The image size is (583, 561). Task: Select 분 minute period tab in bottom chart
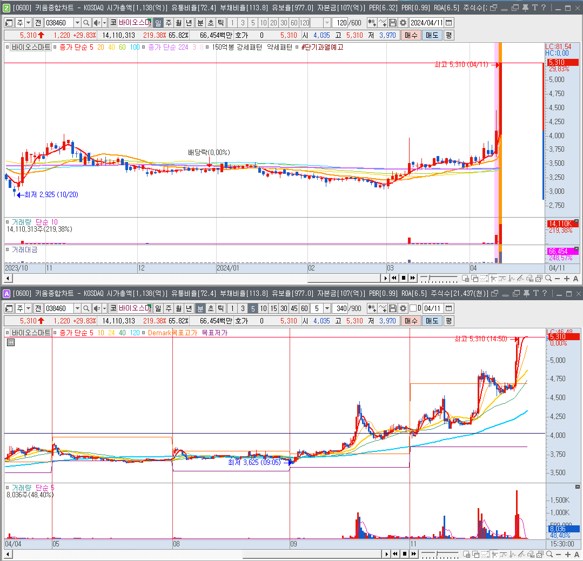coord(200,308)
